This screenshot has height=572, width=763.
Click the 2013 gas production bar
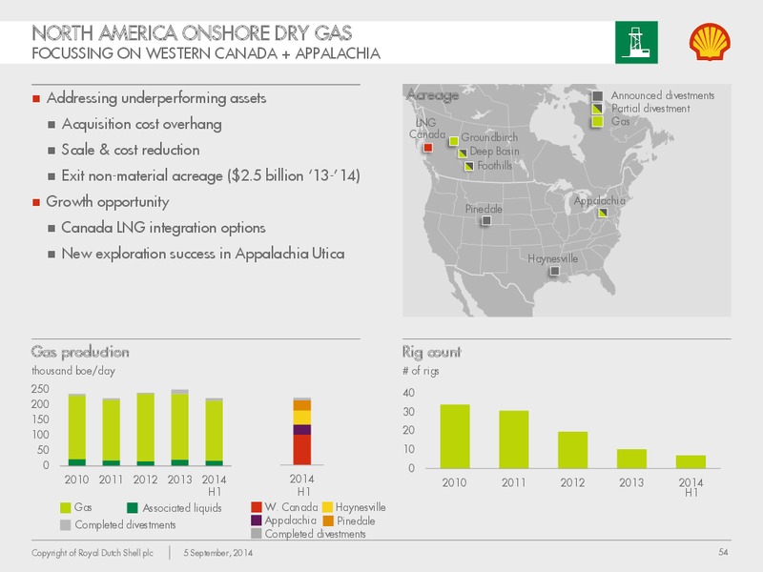coord(180,427)
